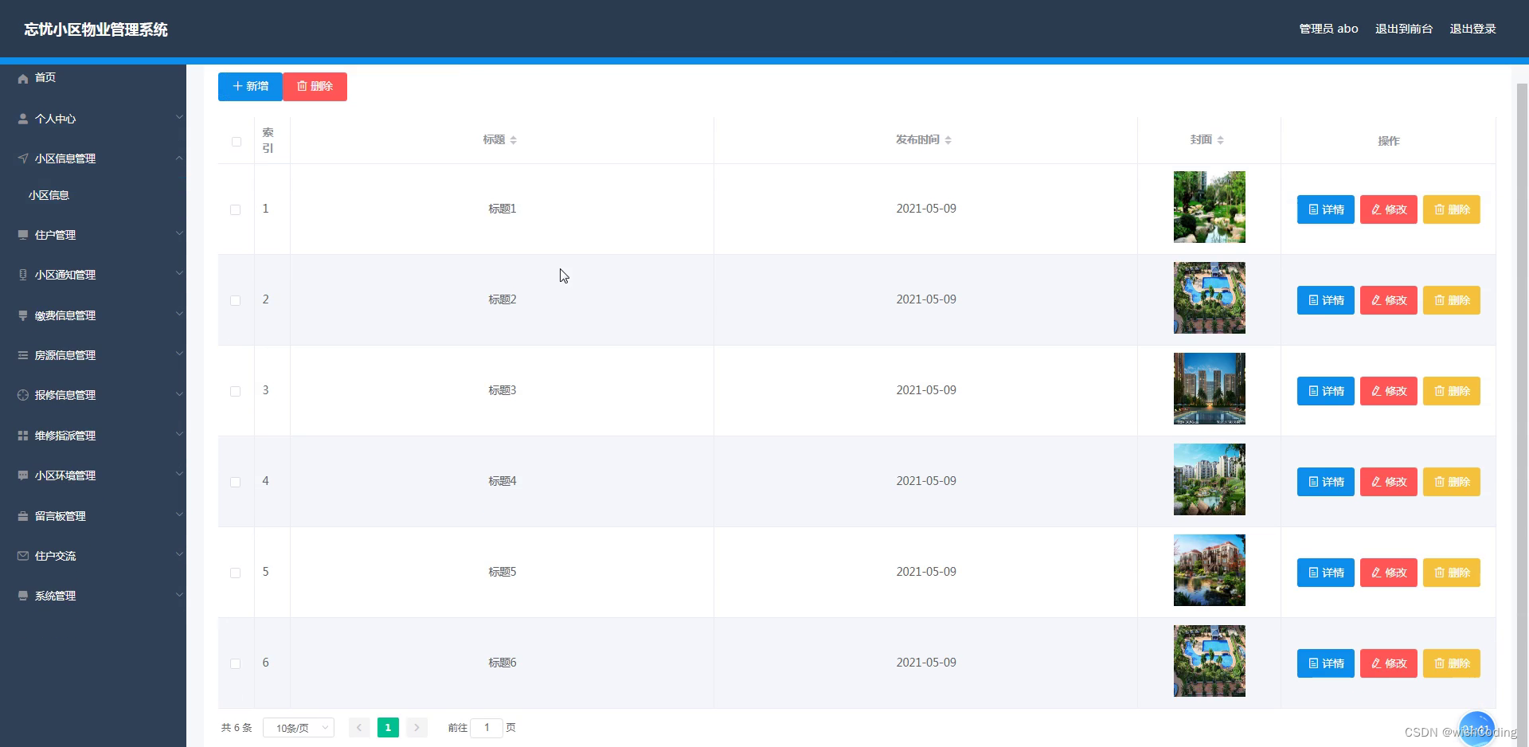Expand 维修指派管理 chevron
This screenshot has width=1529, height=747.
[x=179, y=434]
